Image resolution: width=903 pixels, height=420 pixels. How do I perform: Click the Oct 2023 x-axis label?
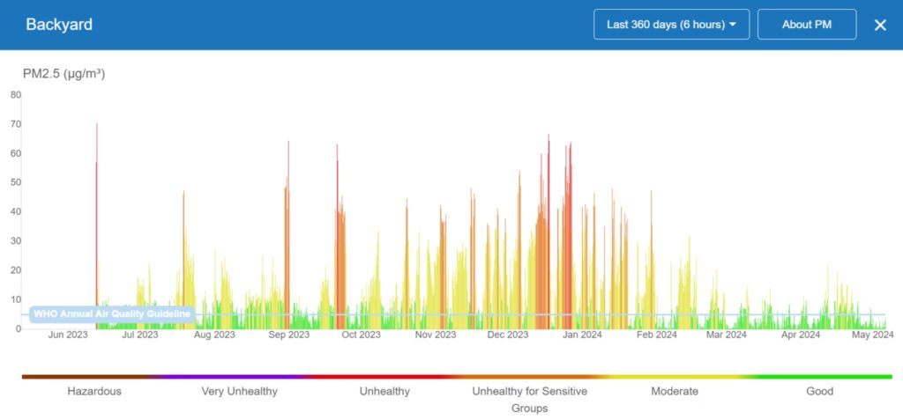[x=361, y=335]
